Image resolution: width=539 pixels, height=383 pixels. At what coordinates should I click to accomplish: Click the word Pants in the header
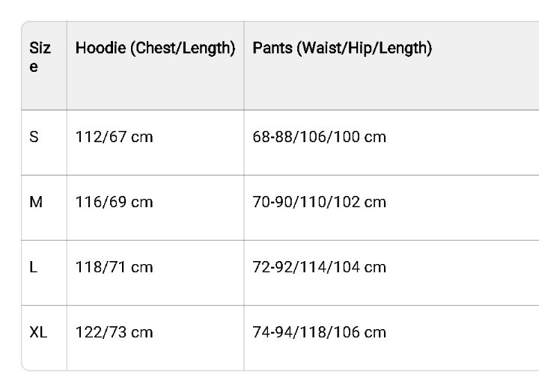tap(272, 49)
